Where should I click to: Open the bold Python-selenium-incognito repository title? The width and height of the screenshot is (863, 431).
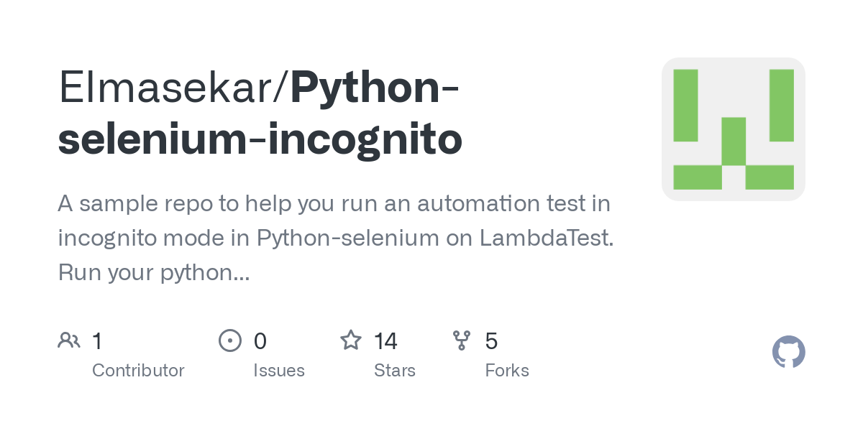(260, 113)
